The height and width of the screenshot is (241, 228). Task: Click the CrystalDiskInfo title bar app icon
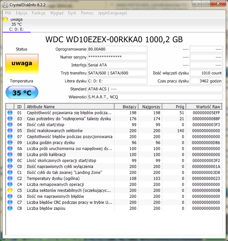point(5,5)
